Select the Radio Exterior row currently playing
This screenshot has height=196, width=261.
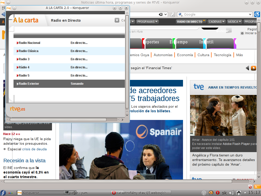[x=69, y=84]
